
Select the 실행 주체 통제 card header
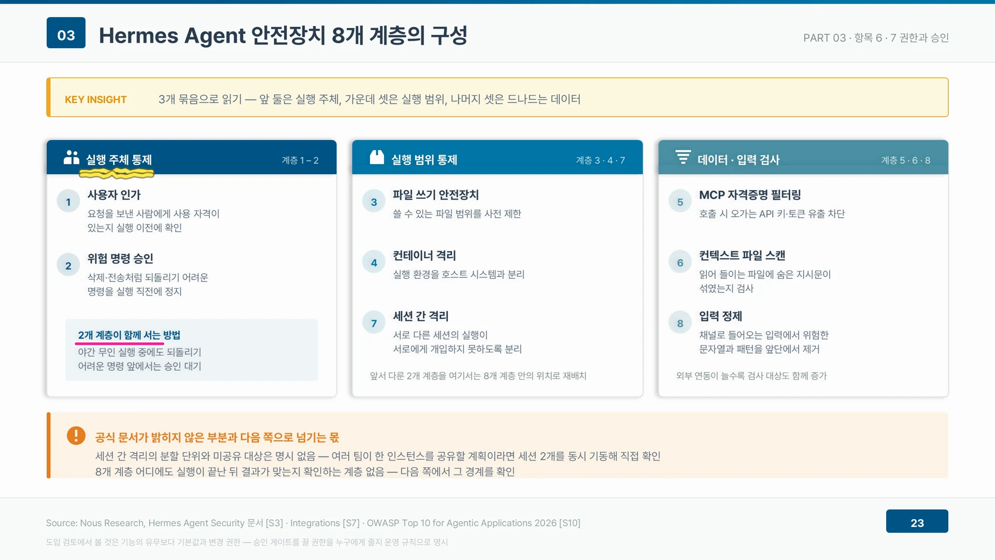tap(191, 157)
